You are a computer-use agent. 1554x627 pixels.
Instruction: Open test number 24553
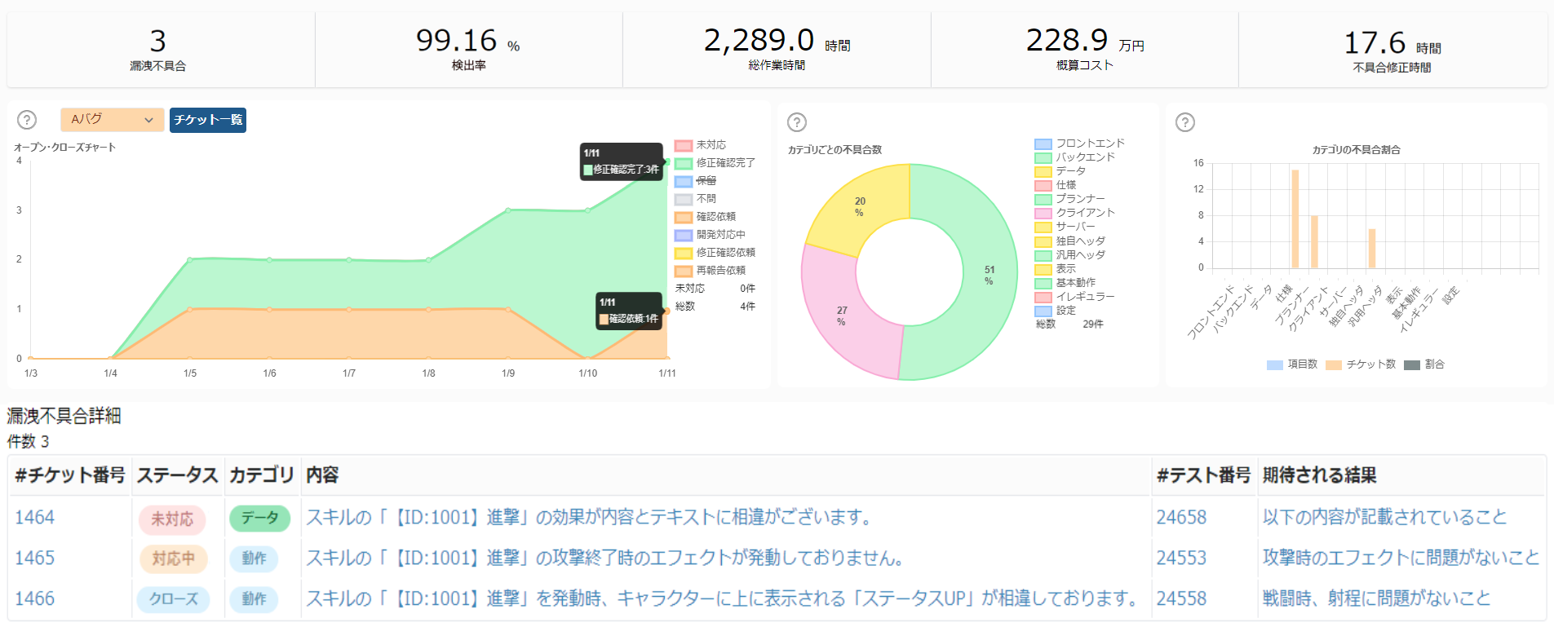(1181, 558)
